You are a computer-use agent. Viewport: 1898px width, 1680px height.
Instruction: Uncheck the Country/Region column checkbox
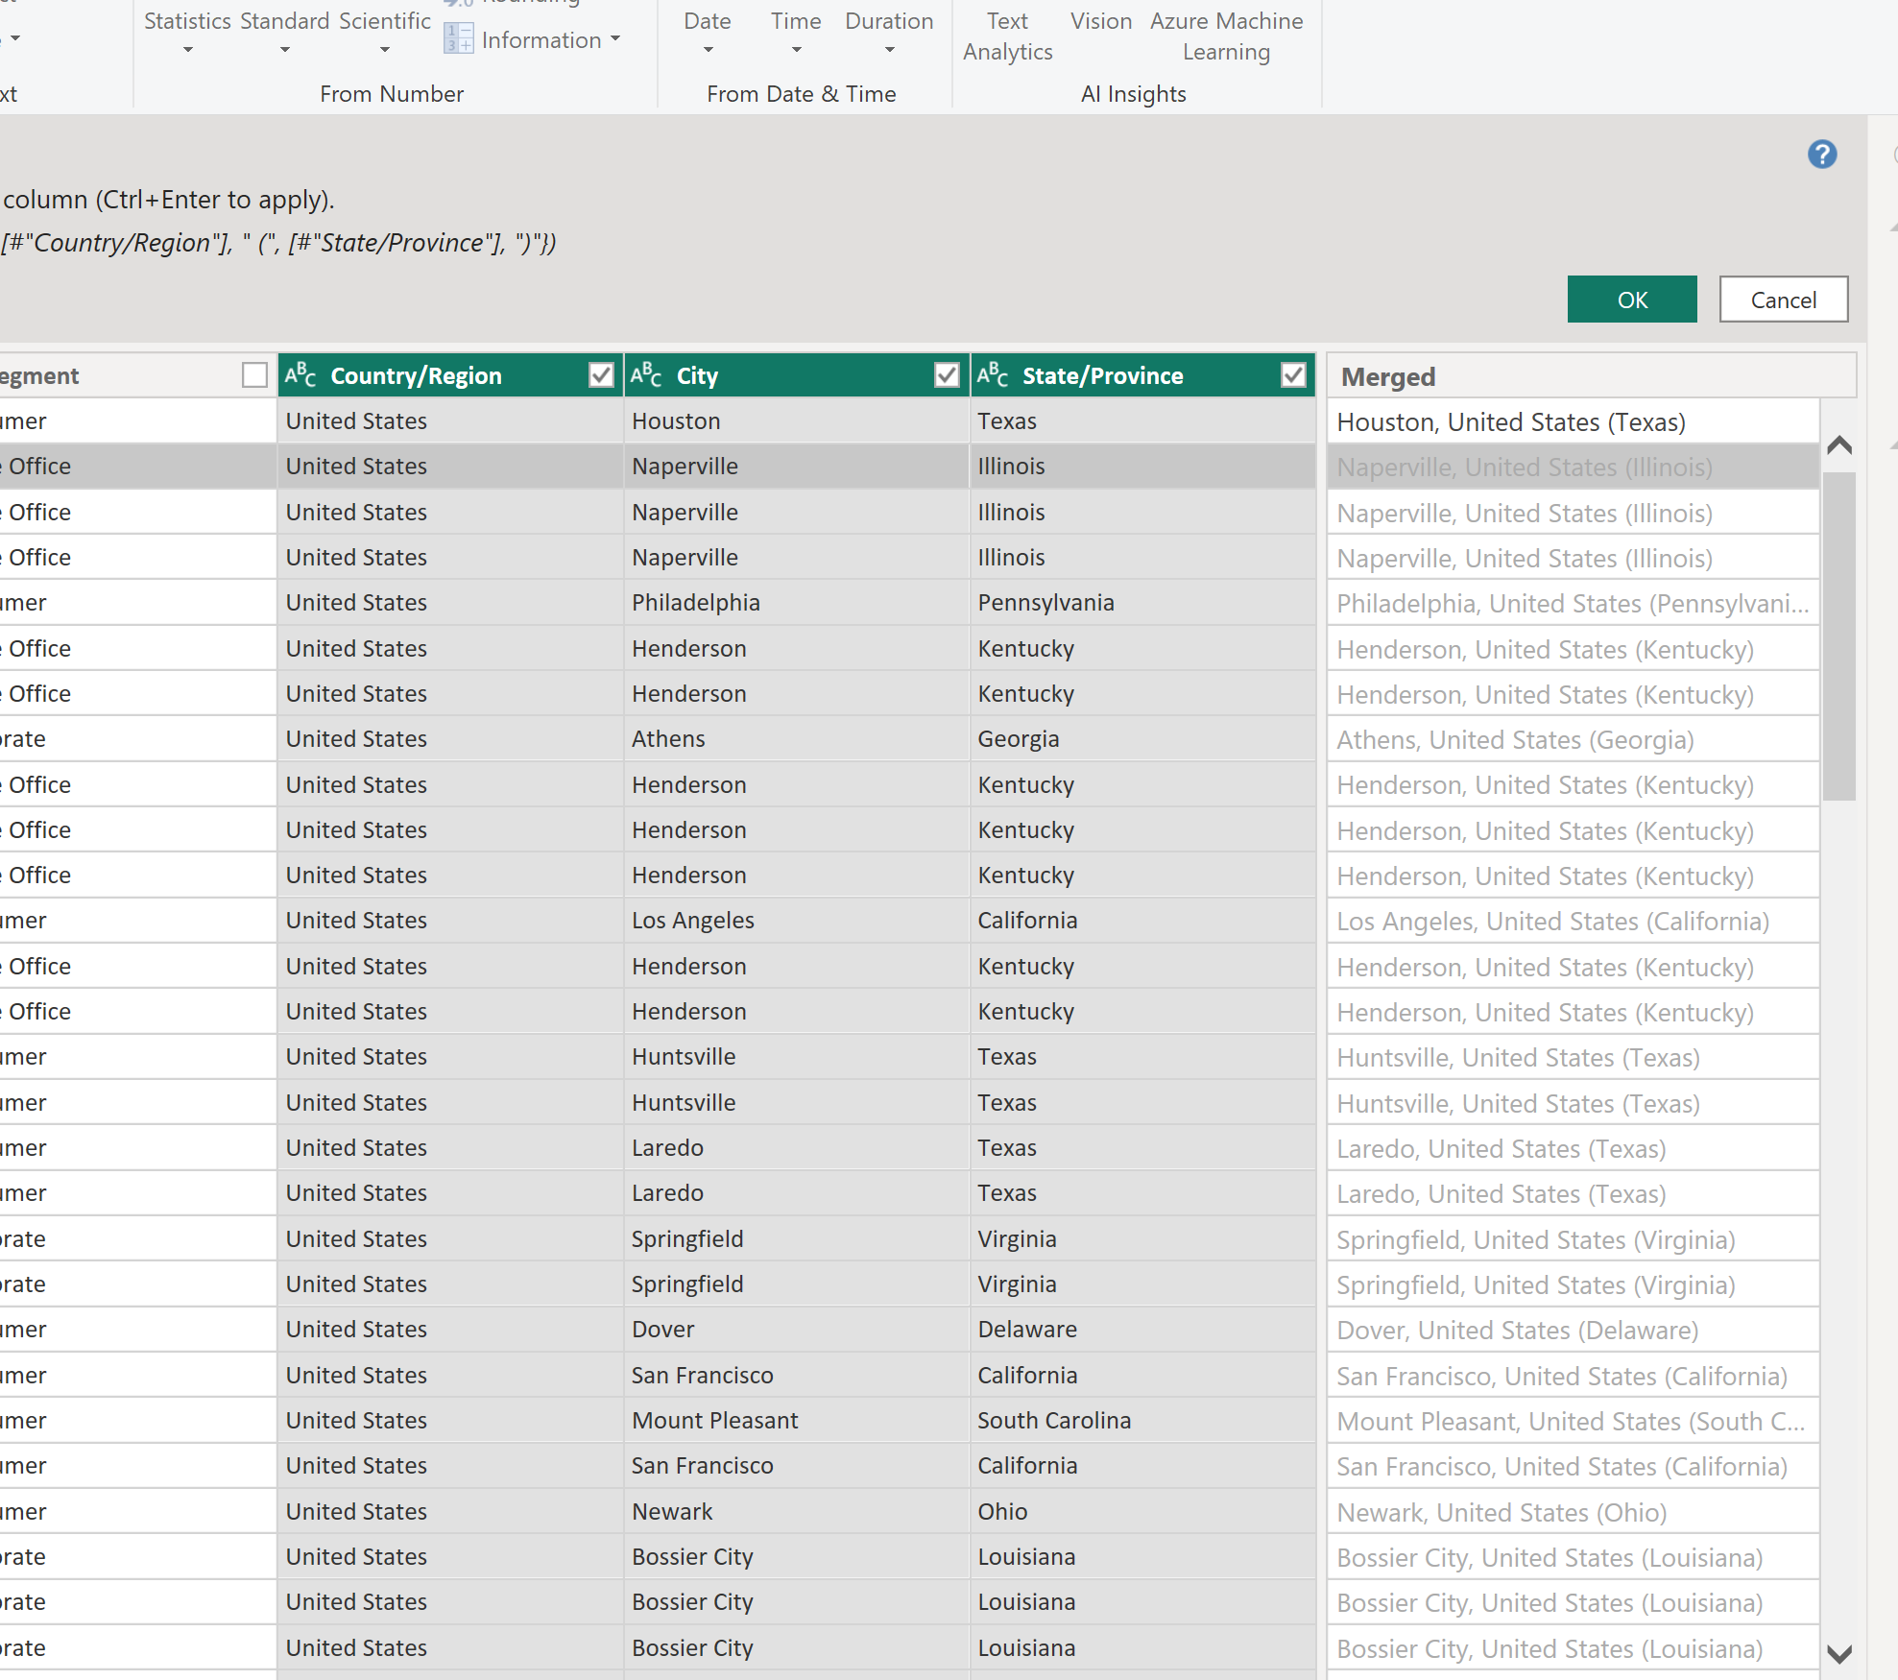point(601,375)
